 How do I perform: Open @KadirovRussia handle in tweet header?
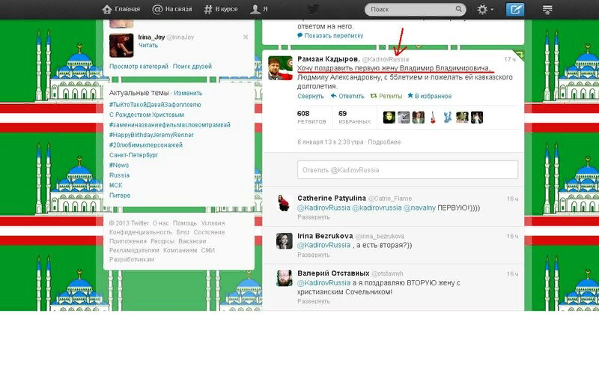pyautogui.click(x=386, y=59)
